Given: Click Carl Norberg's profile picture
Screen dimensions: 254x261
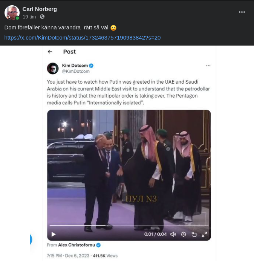Looking at the screenshot, I should 12,13.
